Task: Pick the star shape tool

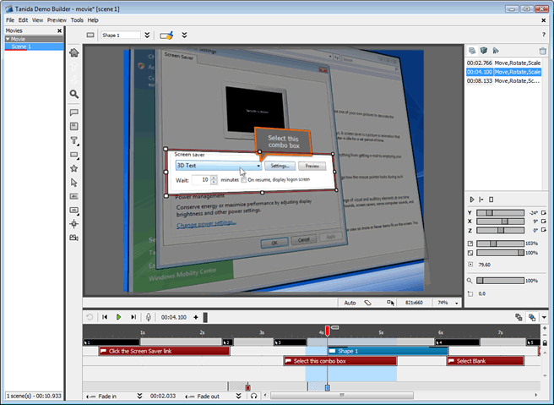Action: (73, 168)
